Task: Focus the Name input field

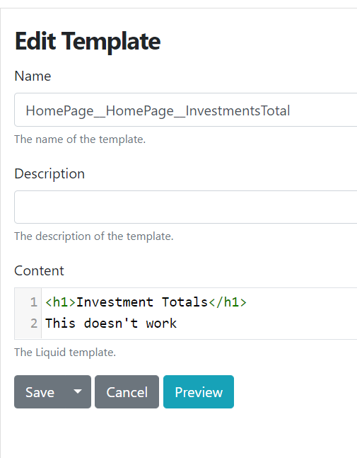Action: coord(186,110)
